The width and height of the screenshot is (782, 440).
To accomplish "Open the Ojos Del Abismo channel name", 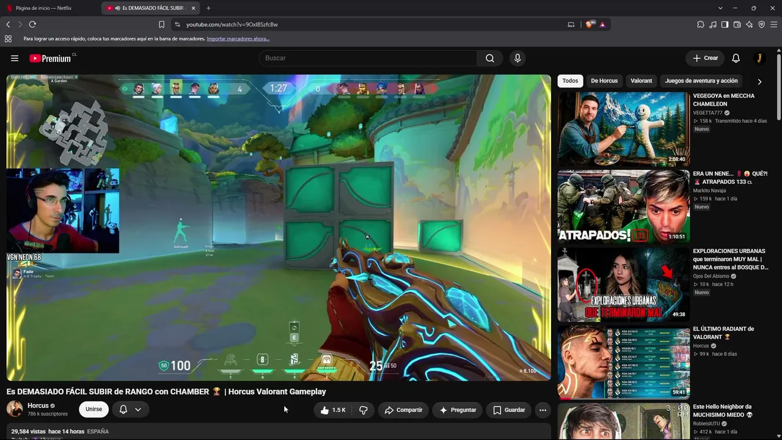I will [711, 276].
